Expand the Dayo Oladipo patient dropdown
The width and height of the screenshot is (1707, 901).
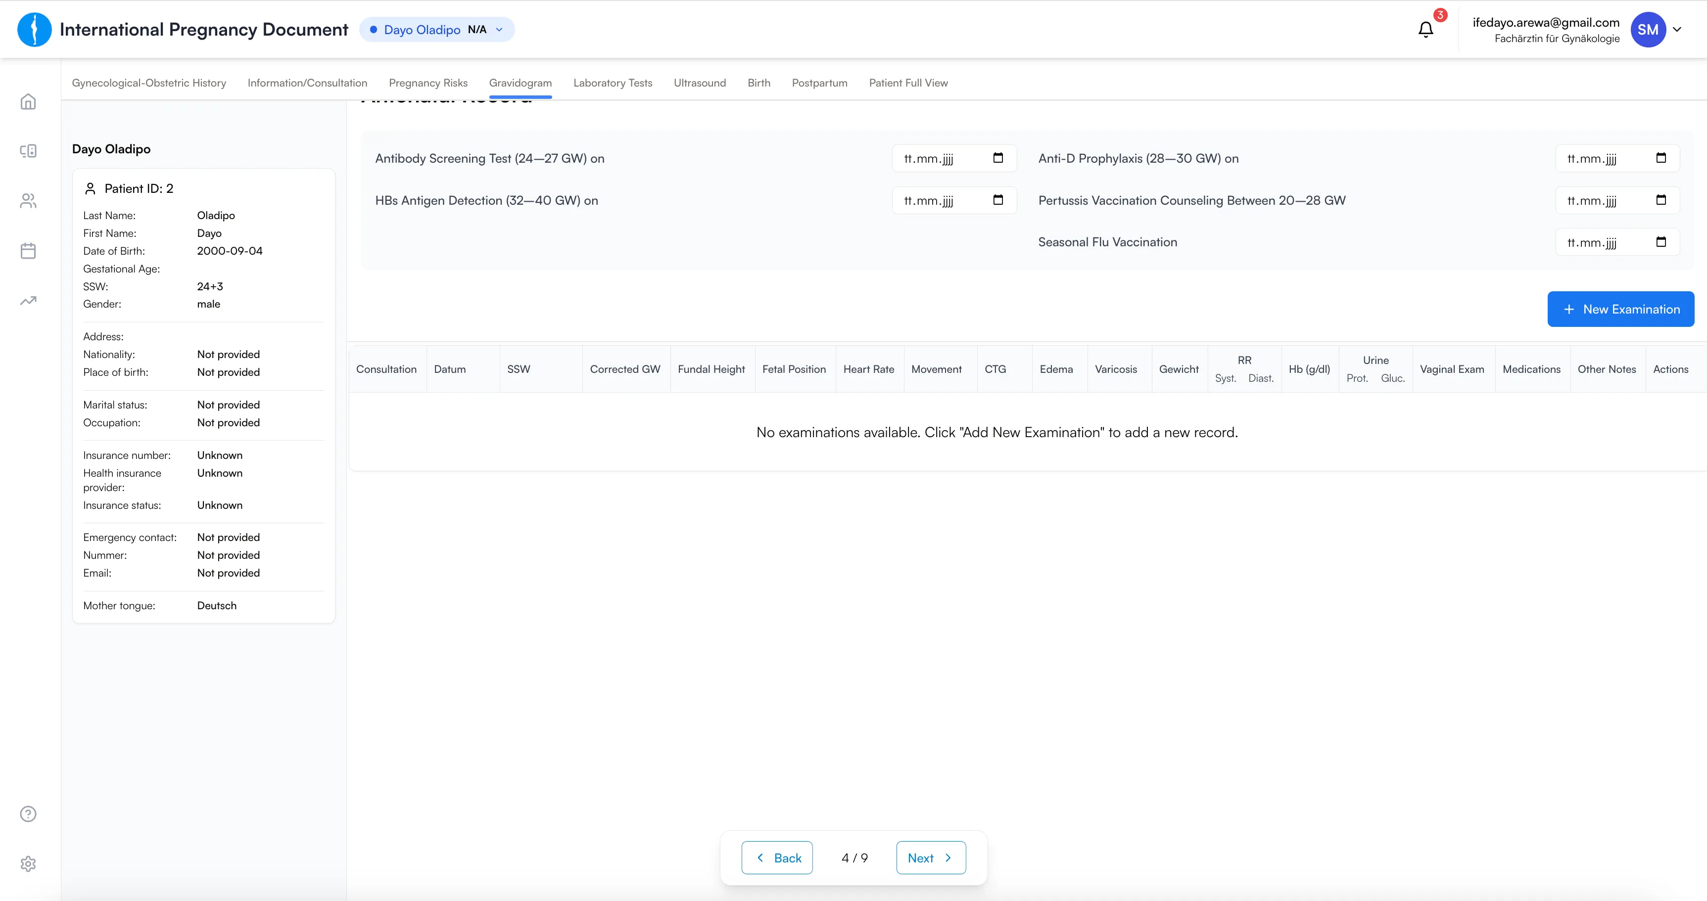tap(499, 30)
